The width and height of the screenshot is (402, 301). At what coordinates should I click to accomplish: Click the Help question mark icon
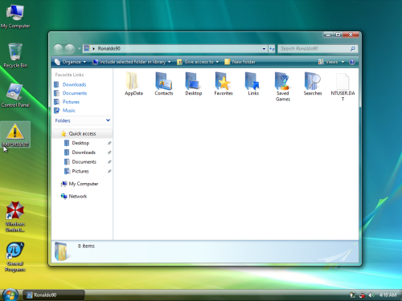[x=352, y=62]
